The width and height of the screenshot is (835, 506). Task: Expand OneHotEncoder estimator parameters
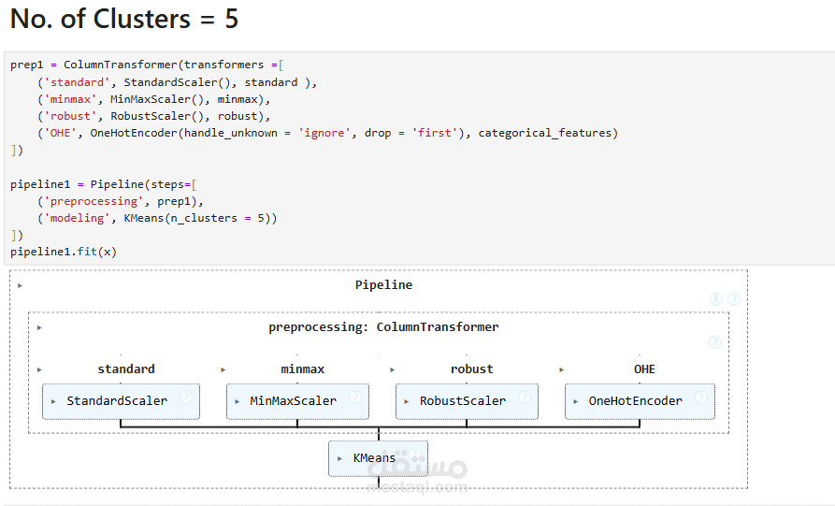pyautogui.click(x=577, y=401)
